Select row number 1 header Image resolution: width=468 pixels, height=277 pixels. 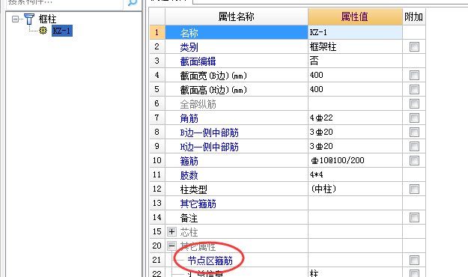pos(157,32)
